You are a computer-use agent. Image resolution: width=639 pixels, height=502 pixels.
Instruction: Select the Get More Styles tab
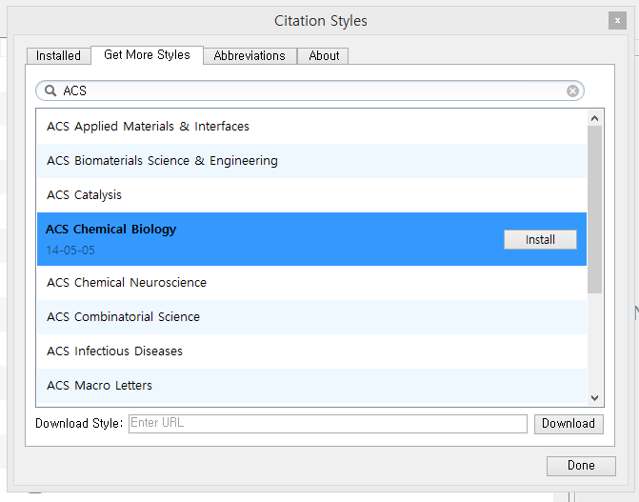147,55
